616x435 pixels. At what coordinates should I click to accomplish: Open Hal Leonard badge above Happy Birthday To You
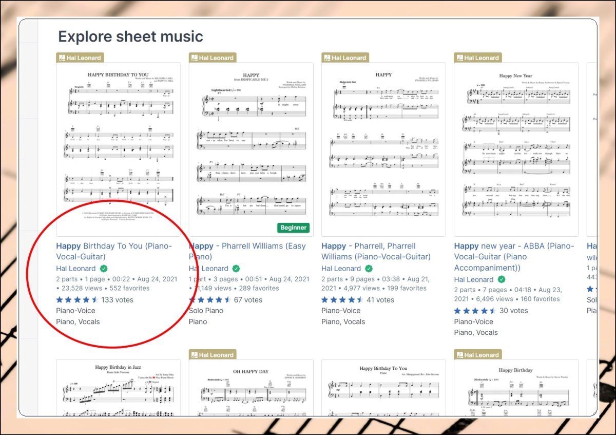[81, 58]
